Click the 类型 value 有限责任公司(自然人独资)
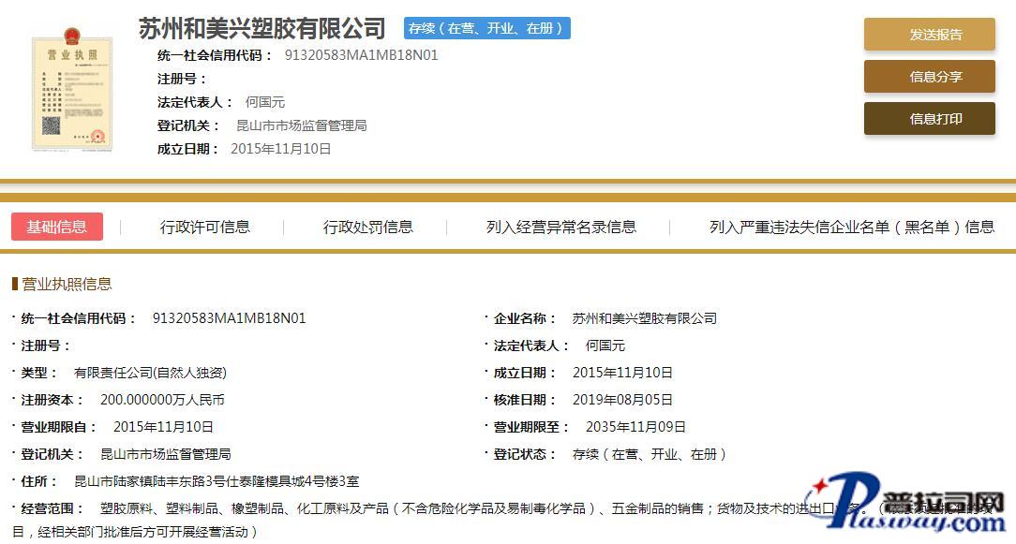This screenshot has height=544, width=1016. (x=150, y=373)
